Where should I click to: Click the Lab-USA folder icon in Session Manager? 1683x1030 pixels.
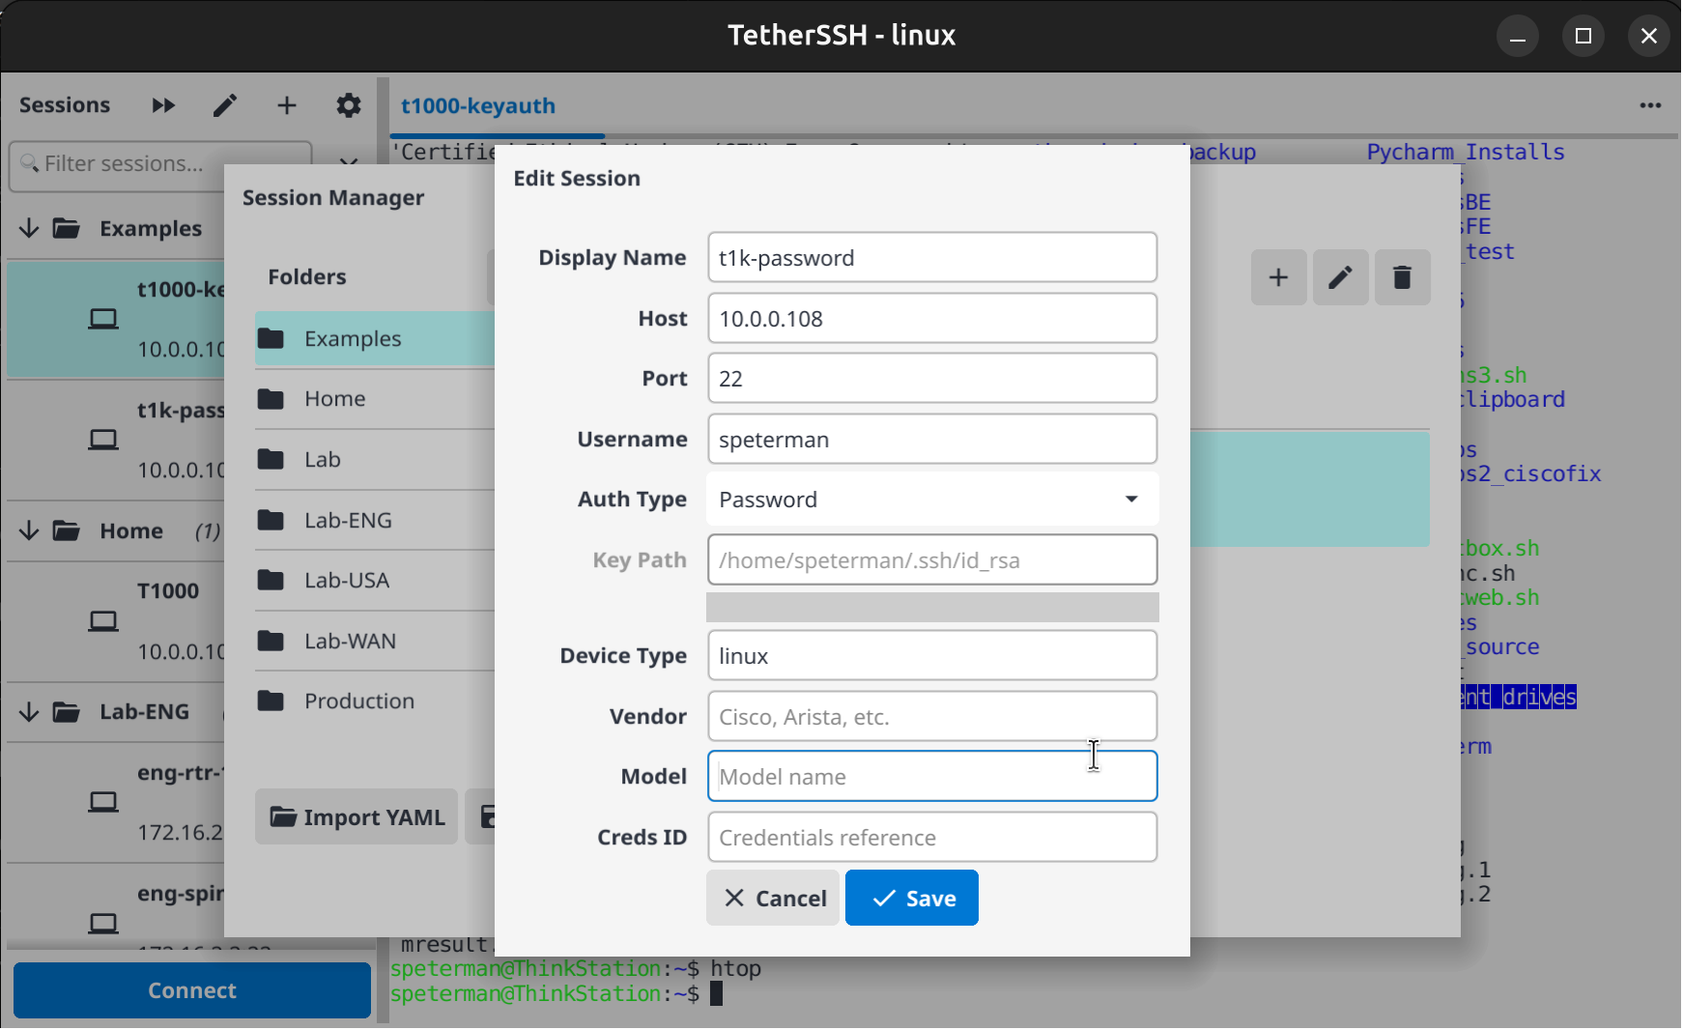click(x=271, y=580)
